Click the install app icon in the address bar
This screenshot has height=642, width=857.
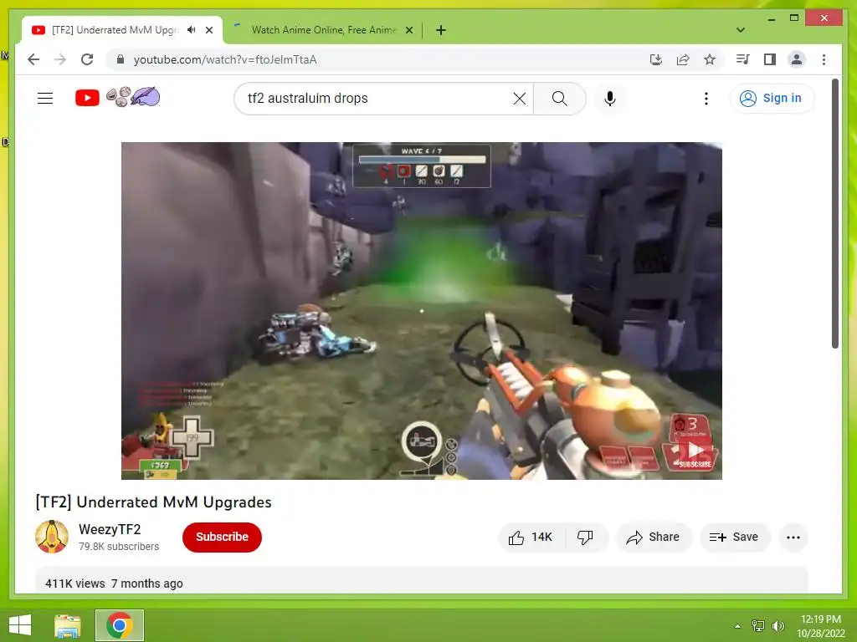656,59
